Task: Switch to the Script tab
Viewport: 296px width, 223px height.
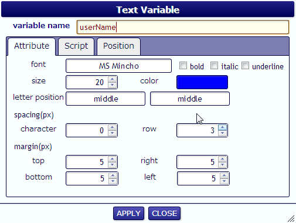Action: 76,46
